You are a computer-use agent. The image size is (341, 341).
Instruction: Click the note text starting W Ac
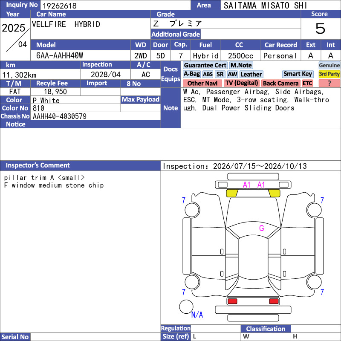pyautogui.click(x=256, y=100)
